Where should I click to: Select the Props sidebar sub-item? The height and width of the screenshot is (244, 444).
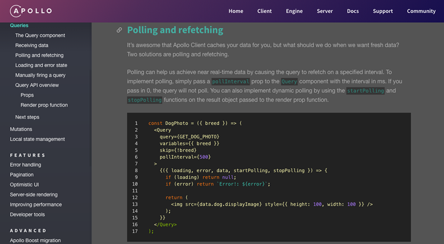[27, 94]
